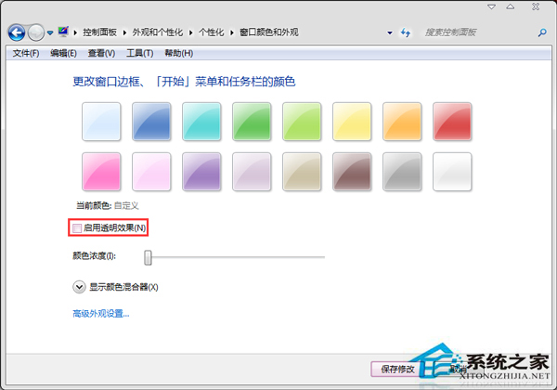Expand 显示颜色混合器(X) chevron
Screen dimensions: 557x390
[79, 287]
